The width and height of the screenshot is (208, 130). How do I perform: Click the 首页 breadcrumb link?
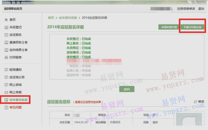click(51, 18)
